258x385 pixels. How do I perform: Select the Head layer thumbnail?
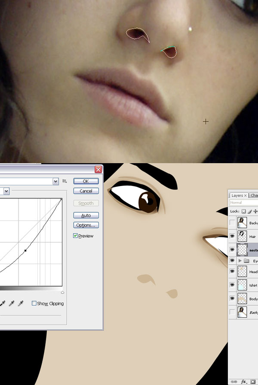coord(242,271)
